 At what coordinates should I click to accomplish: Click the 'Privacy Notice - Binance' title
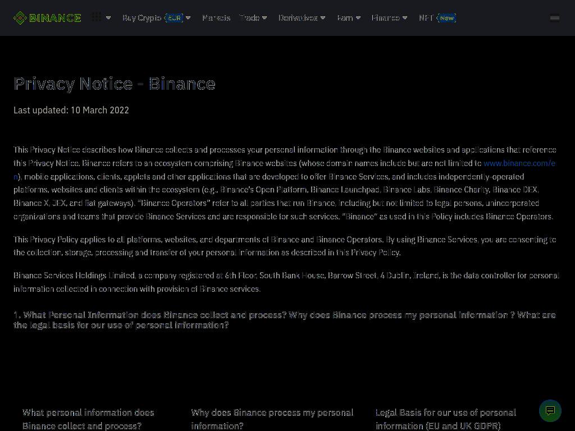(115, 84)
